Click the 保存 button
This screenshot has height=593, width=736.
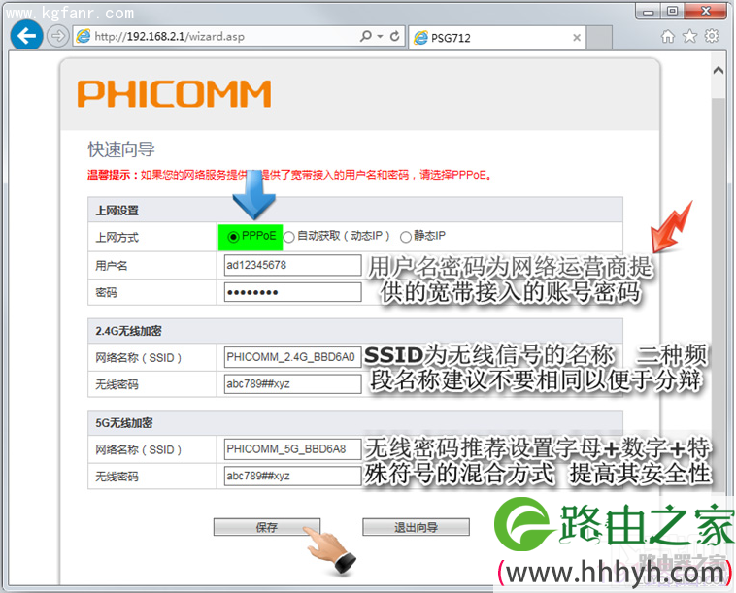coord(267,527)
